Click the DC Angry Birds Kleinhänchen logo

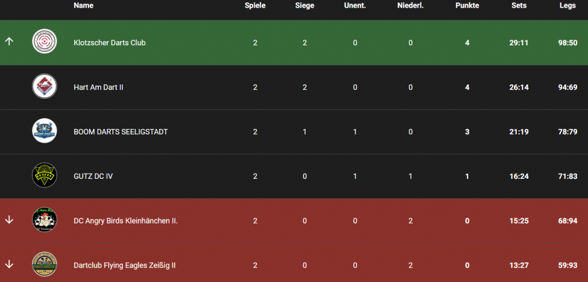pos(44,221)
